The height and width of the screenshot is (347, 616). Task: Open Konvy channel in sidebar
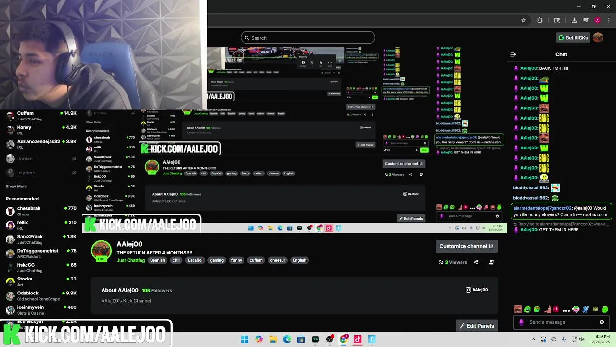41,130
